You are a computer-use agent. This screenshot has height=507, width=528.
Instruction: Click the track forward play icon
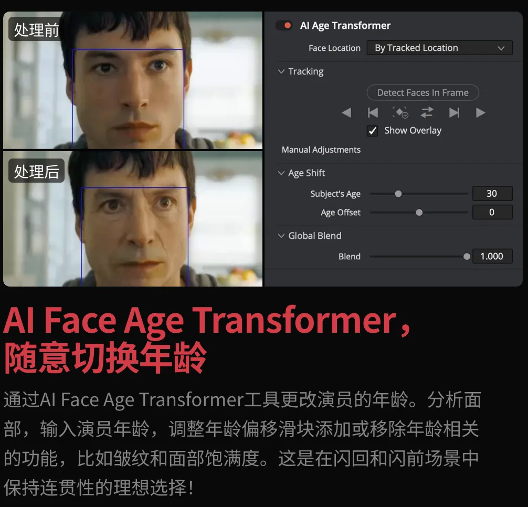pyautogui.click(x=481, y=112)
